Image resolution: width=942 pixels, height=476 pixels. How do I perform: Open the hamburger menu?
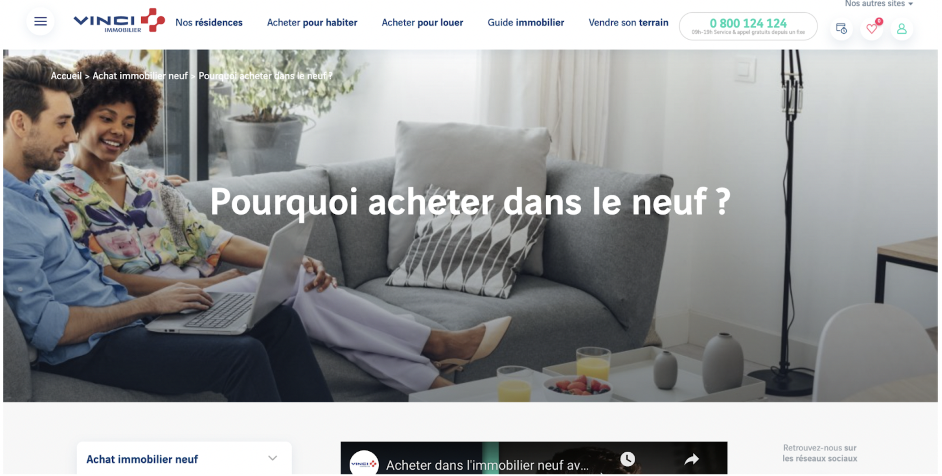(x=40, y=22)
